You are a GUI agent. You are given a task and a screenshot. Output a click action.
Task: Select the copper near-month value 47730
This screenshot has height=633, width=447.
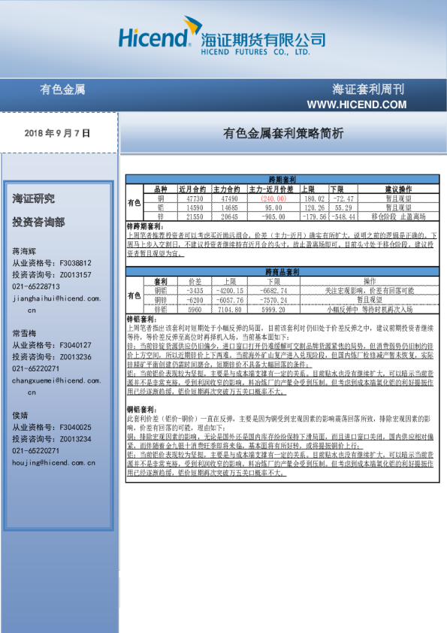(x=195, y=198)
